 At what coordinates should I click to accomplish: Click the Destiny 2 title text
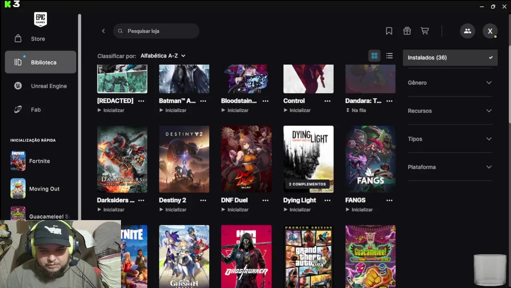(x=173, y=200)
